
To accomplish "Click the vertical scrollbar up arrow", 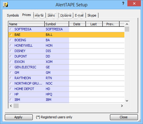I will coord(127,24).
